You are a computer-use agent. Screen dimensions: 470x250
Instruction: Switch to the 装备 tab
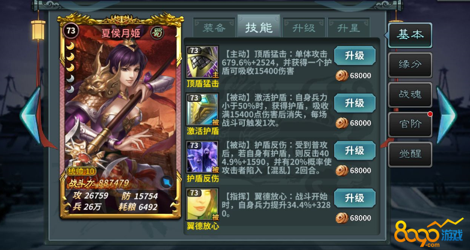point(214,28)
